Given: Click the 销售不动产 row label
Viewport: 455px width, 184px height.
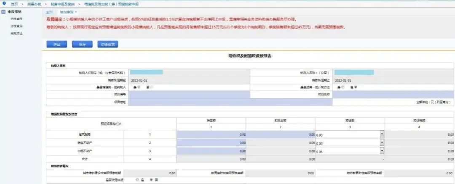Looking at the screenshot, I should pyautogui.click(x=85, y=143).
